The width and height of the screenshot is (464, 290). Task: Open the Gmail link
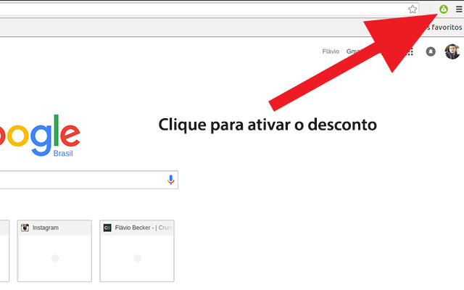pyautogui.click(x=354, y=51)
